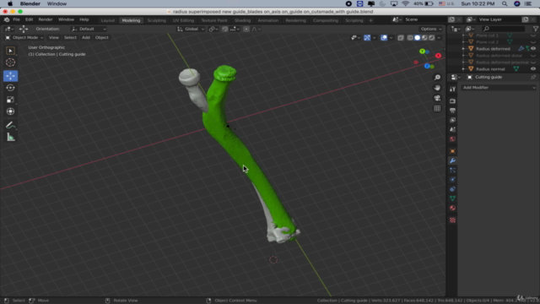Open Render properties tab
The width and height of the screenshot is (540, 304).
452,101
